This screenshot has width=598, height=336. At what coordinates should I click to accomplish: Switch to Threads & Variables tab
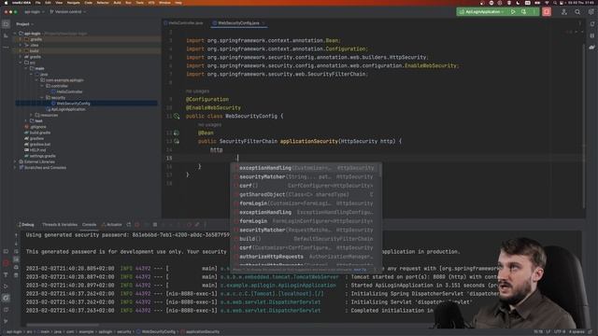tap(60, 225)
